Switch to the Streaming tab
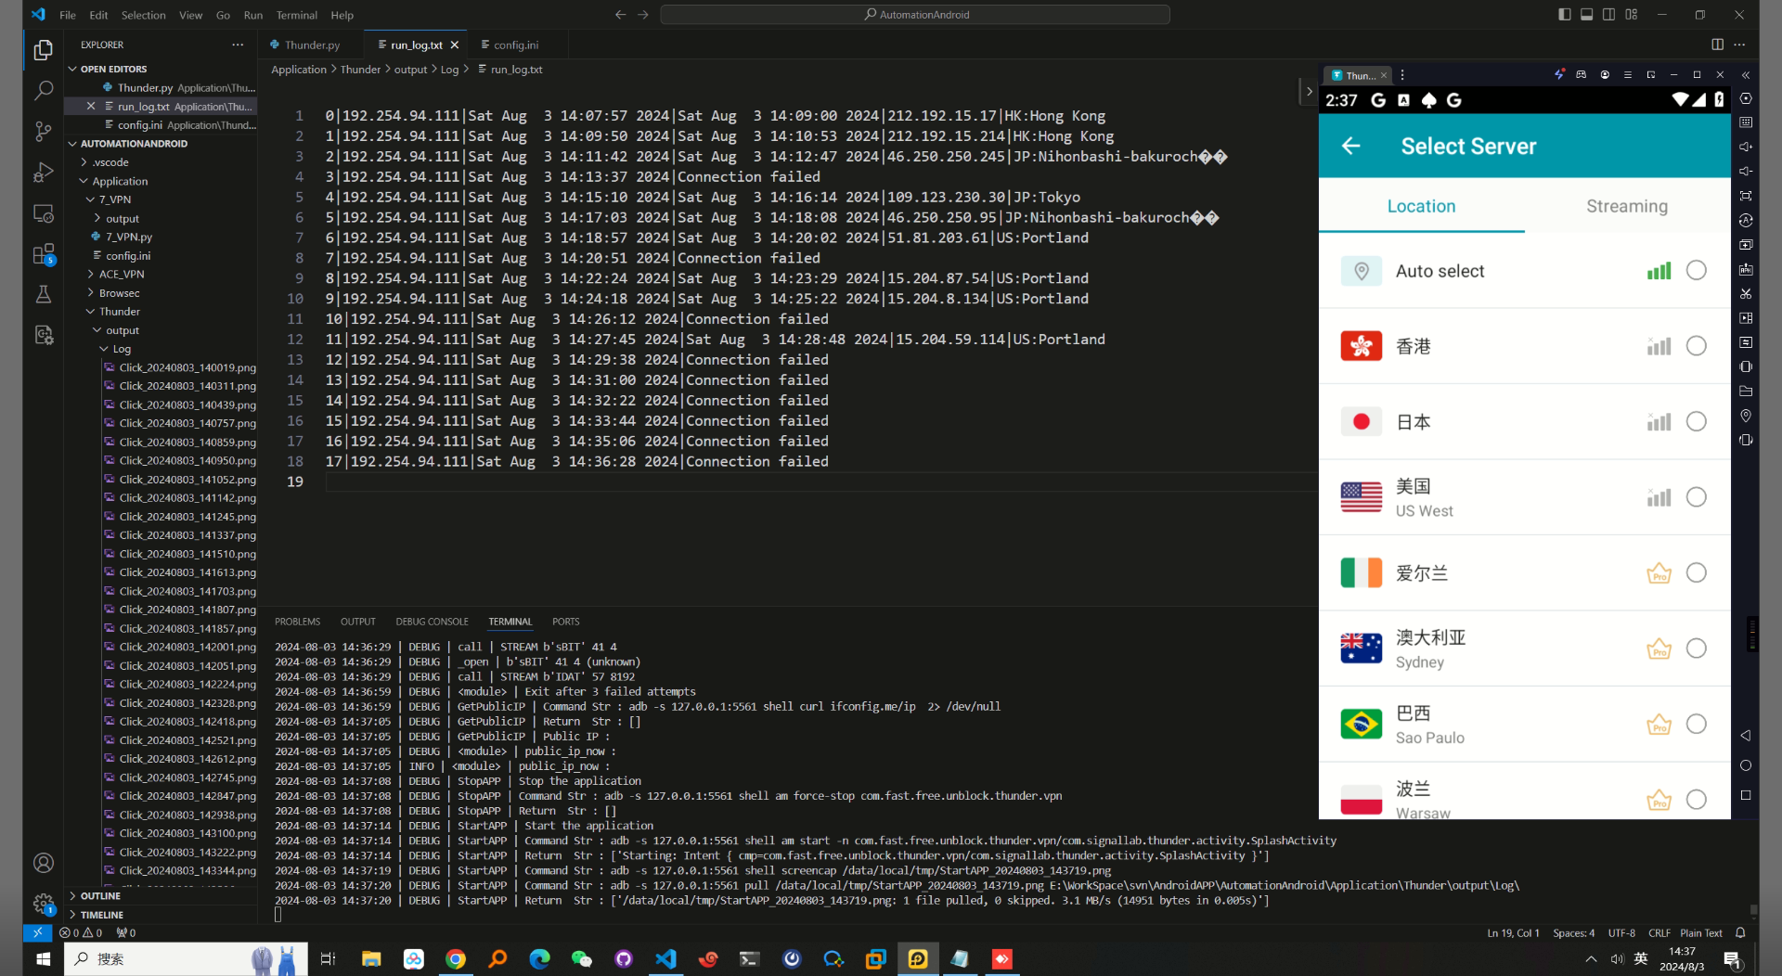Image resolution: width=1782 pixels, height=976 pixels. coord(1626,206)
